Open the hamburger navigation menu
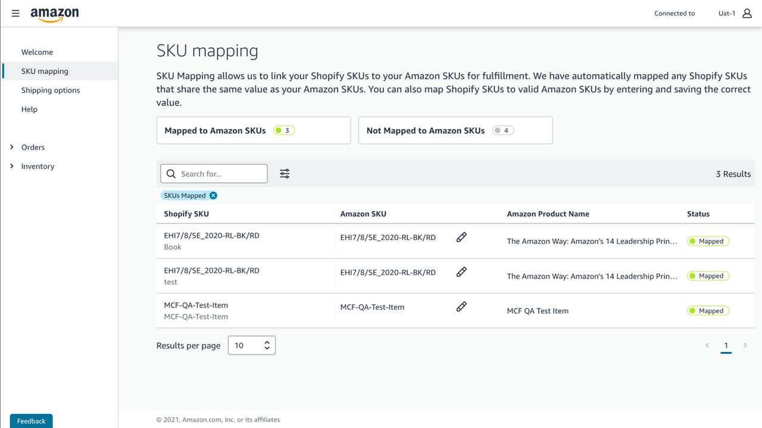 pos(15,13)
